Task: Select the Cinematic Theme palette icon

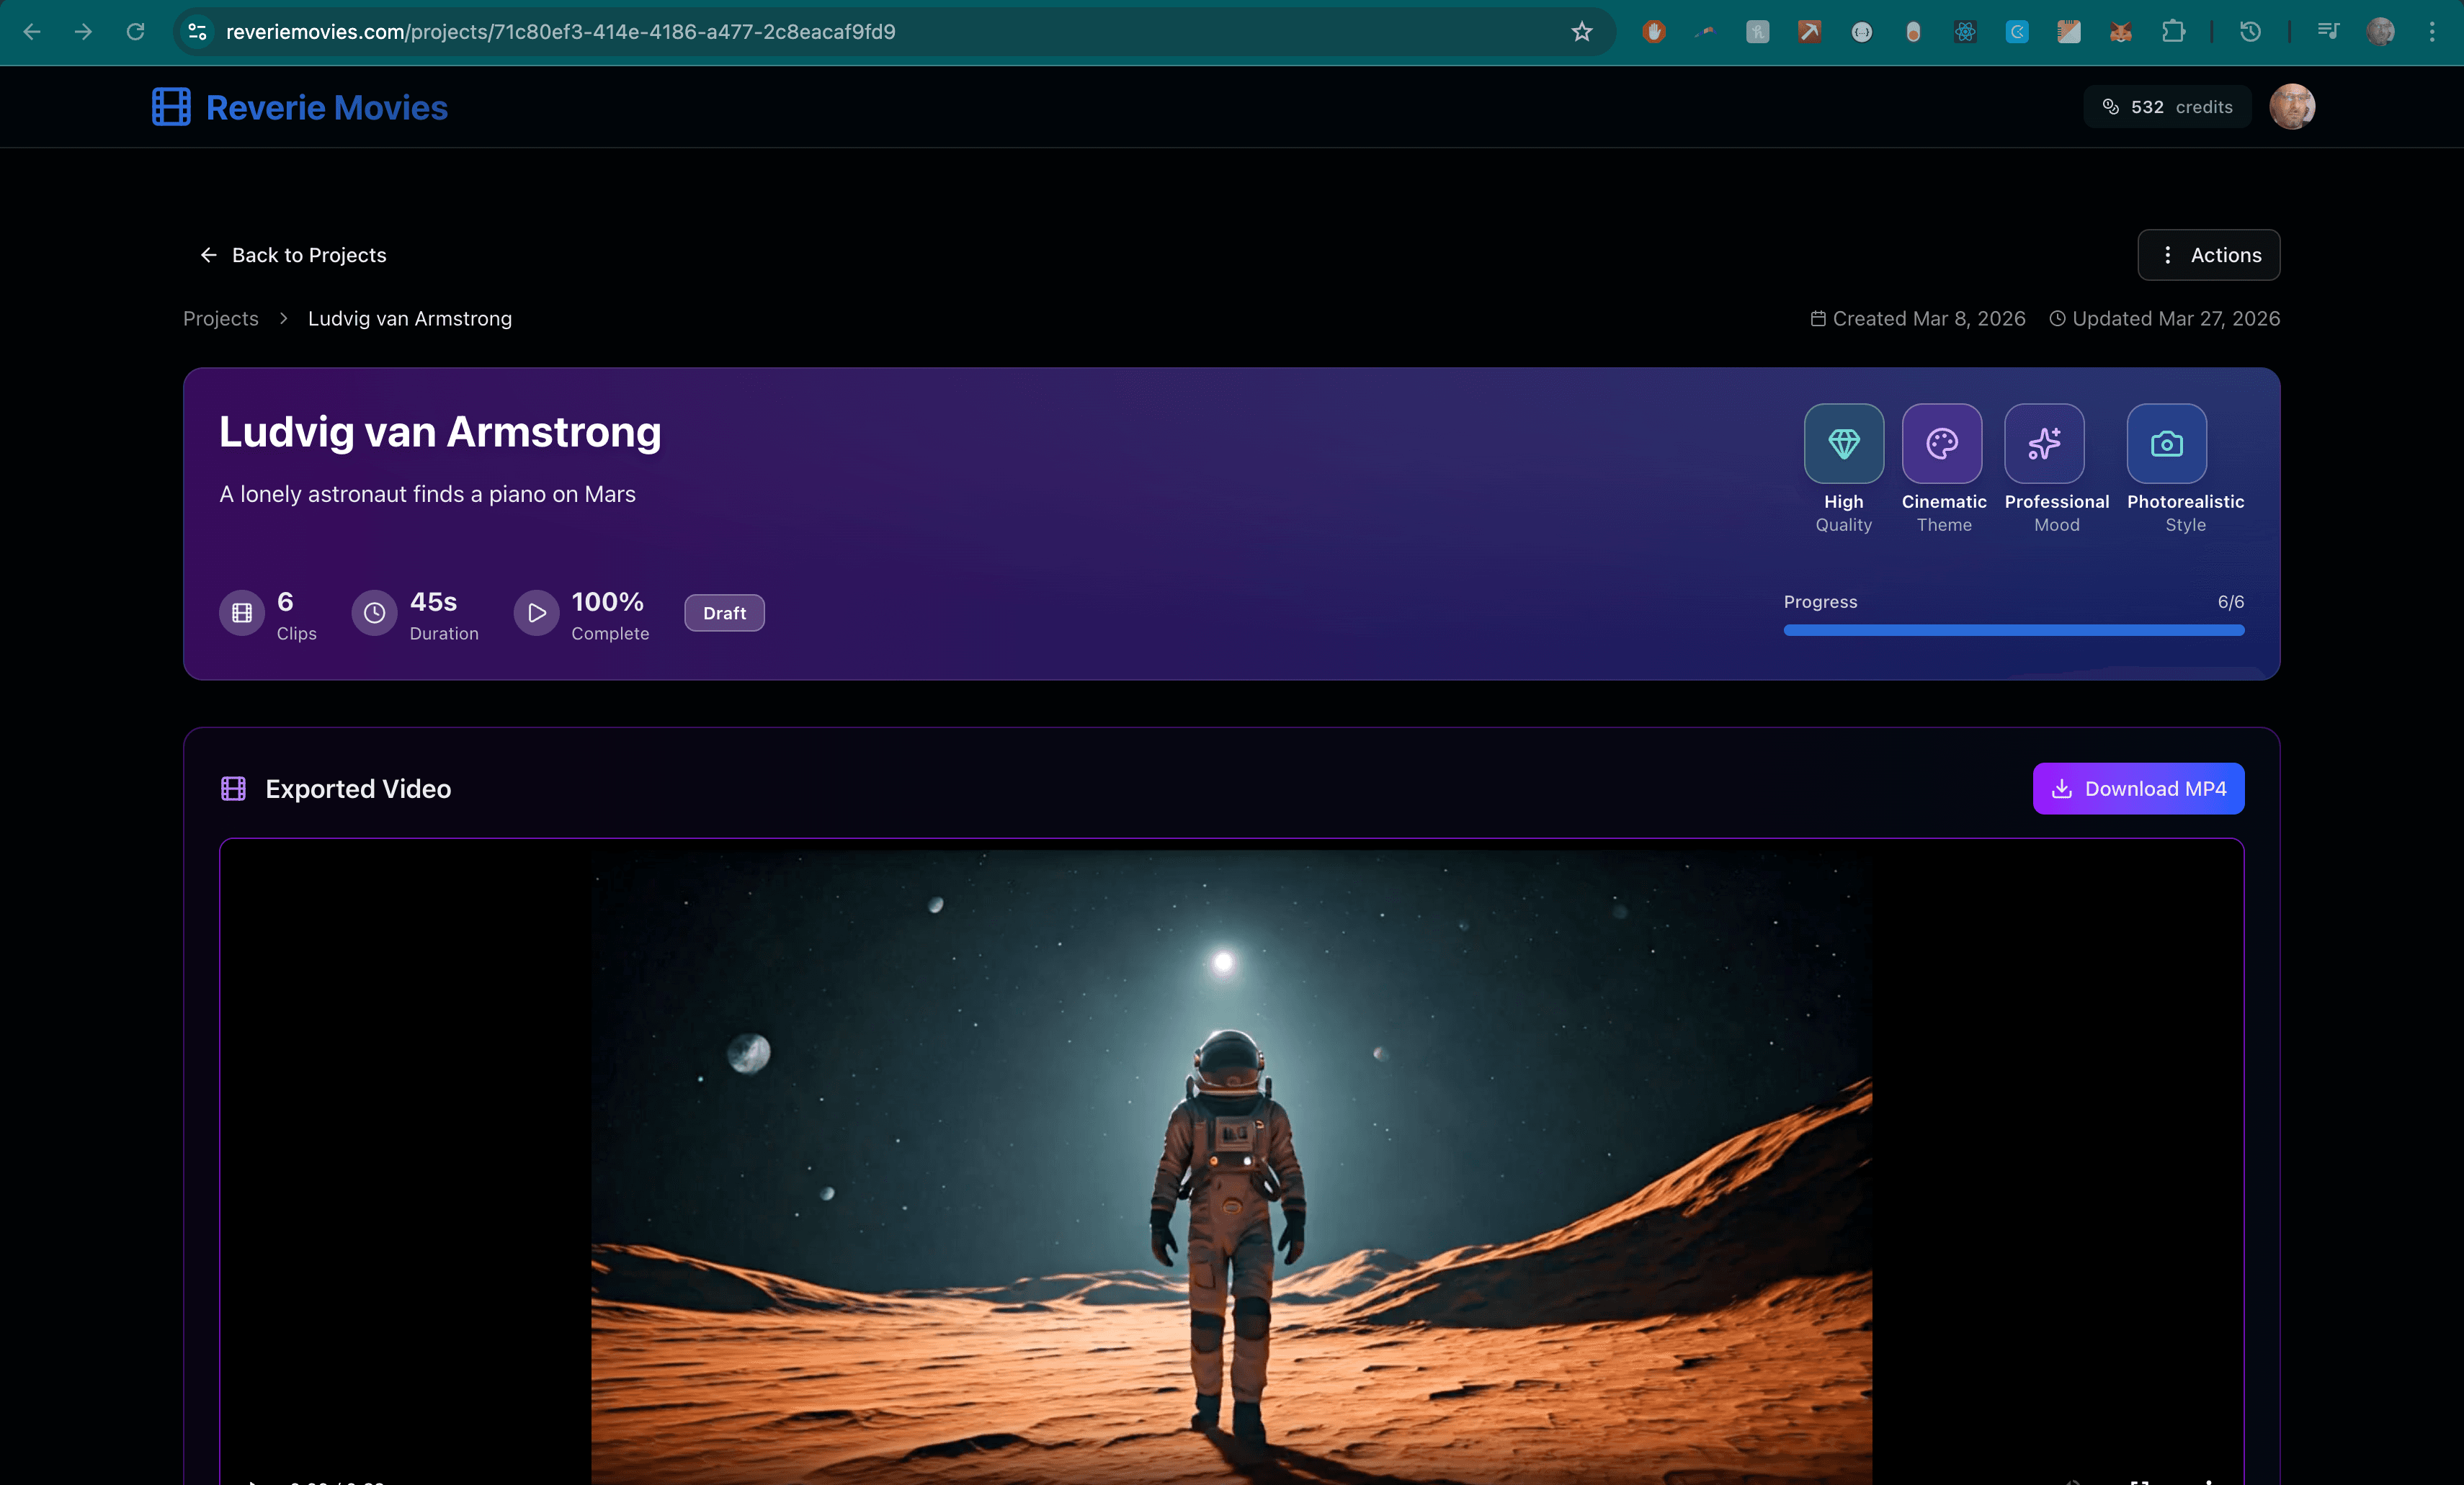Action: (1942, 444)
